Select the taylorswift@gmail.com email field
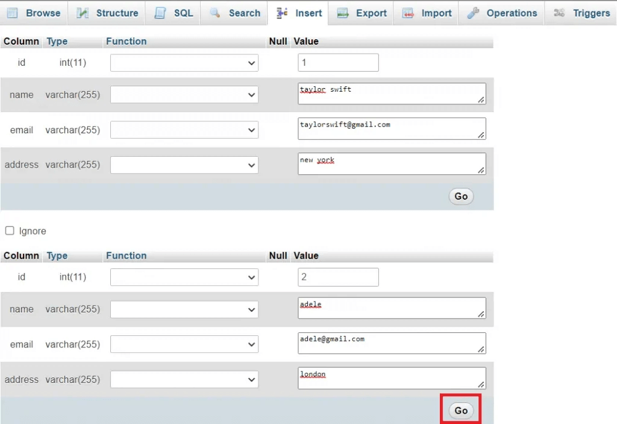Viewport: 617px width, 424px height. click(392, 128)
